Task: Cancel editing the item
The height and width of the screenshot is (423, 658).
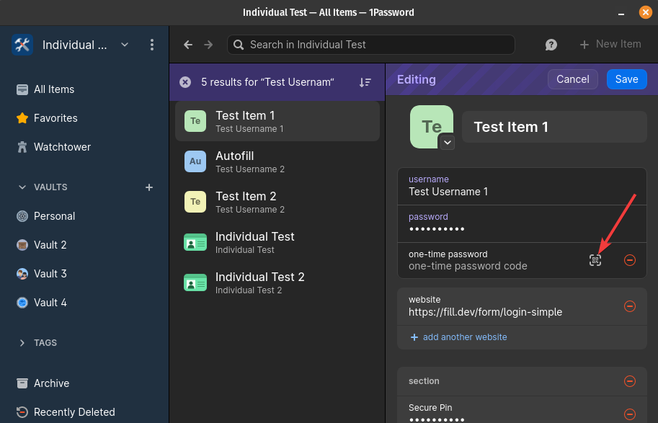Action: click(x=573, y=79)
